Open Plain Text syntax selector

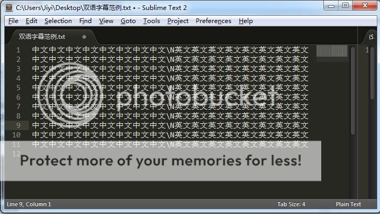(x=349, y=205)
